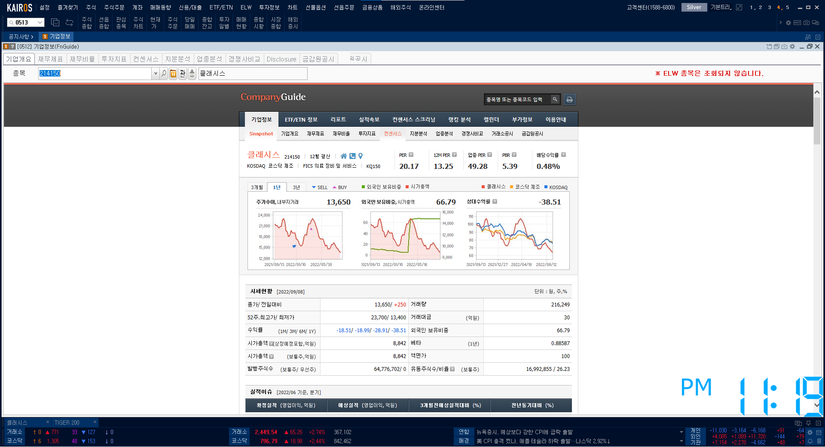
Task: Click the location pin icon next to 클래시스
Action: [361, 156]
